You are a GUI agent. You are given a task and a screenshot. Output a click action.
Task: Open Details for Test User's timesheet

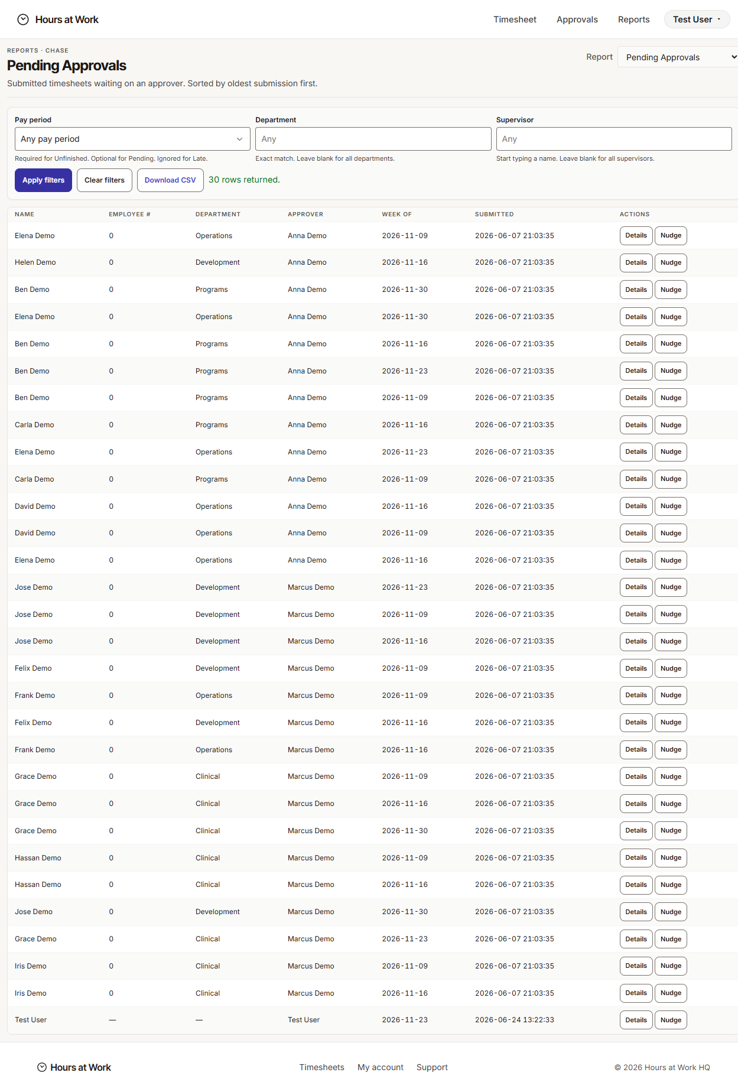636,1020
